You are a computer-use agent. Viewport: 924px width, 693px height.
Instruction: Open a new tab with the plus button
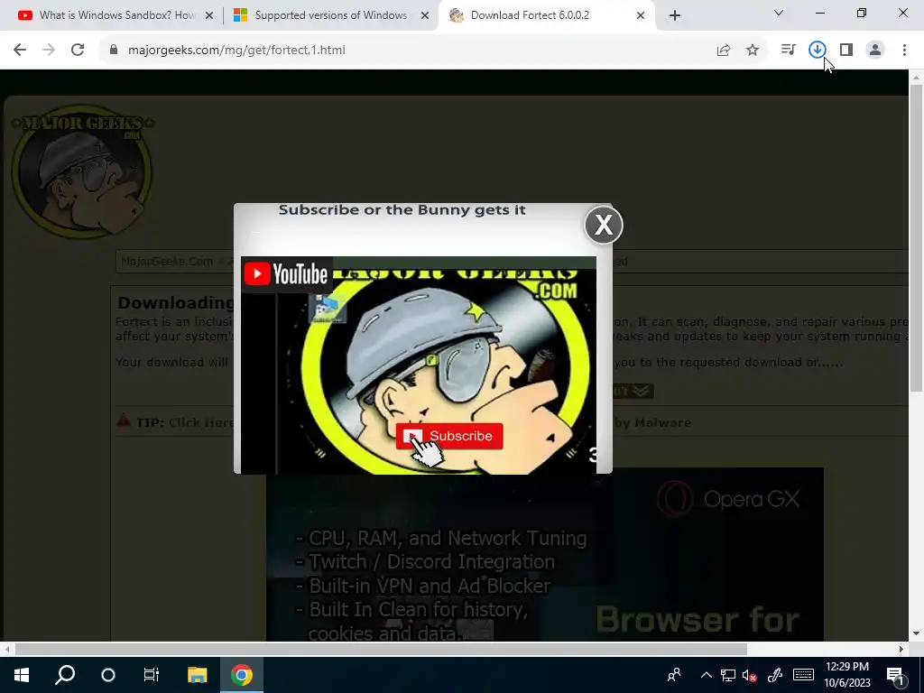(675, 16)
